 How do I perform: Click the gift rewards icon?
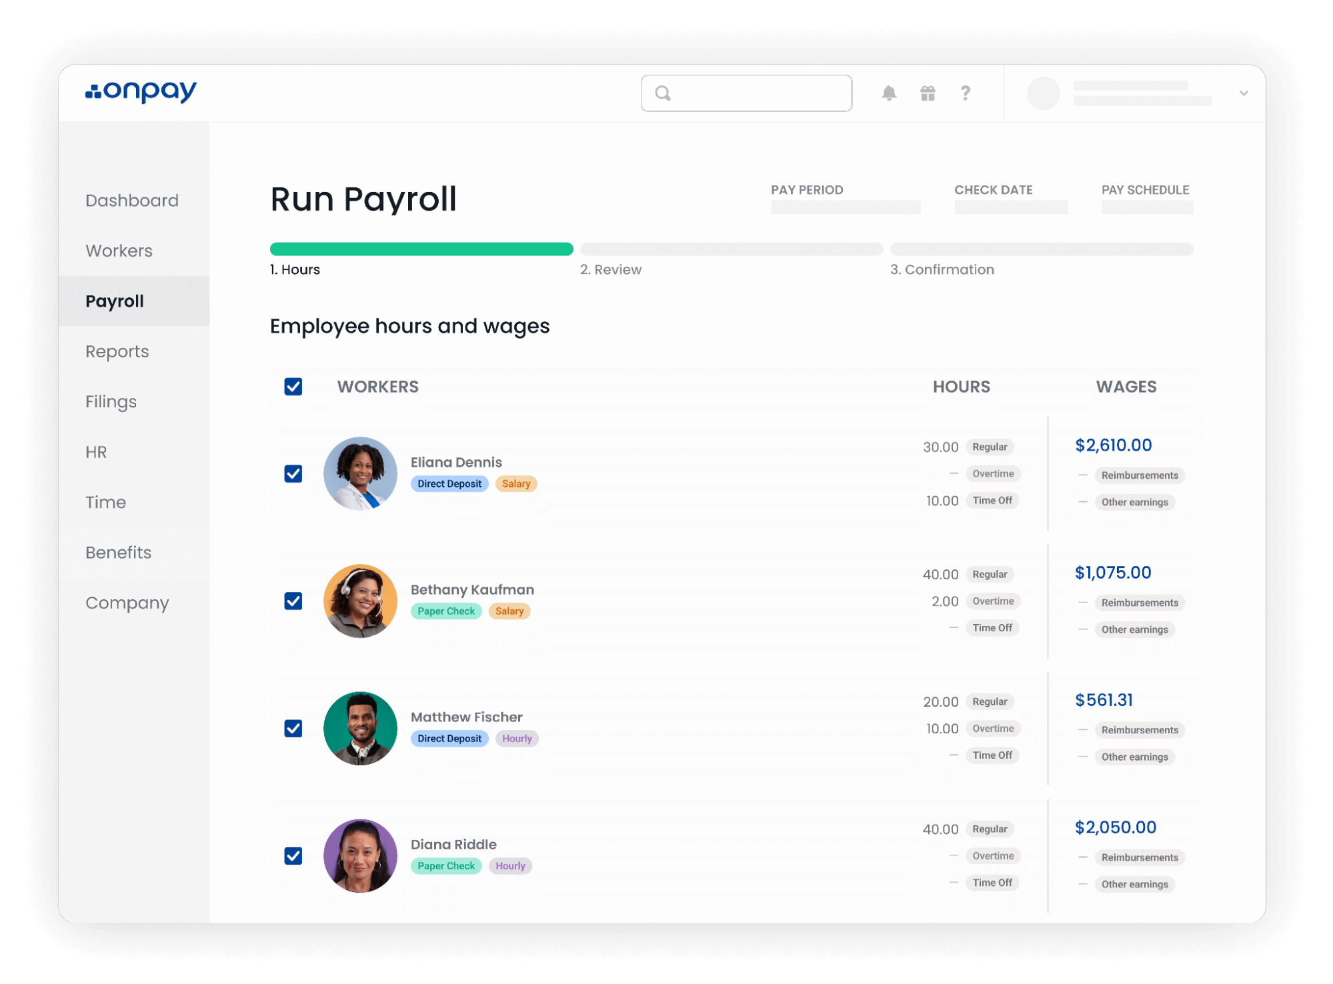click(928, 93)
